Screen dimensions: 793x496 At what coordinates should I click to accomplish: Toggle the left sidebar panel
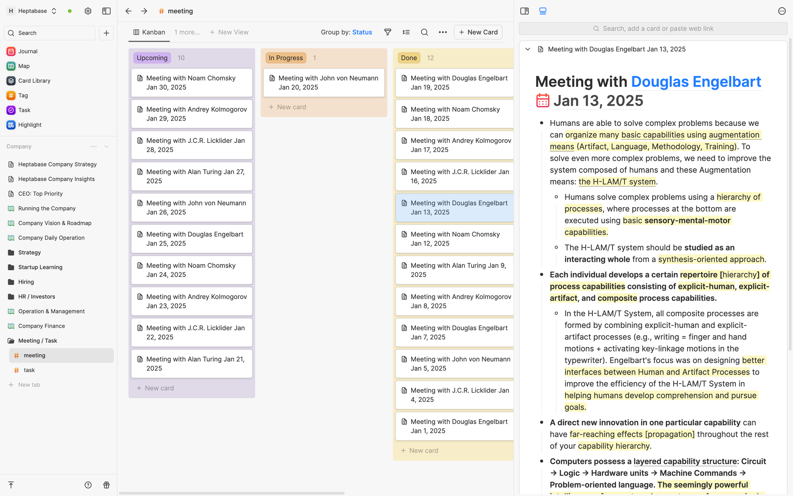click(x=106, y=11)
